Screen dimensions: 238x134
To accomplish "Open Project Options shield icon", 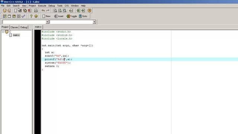I will pos(89,10).
